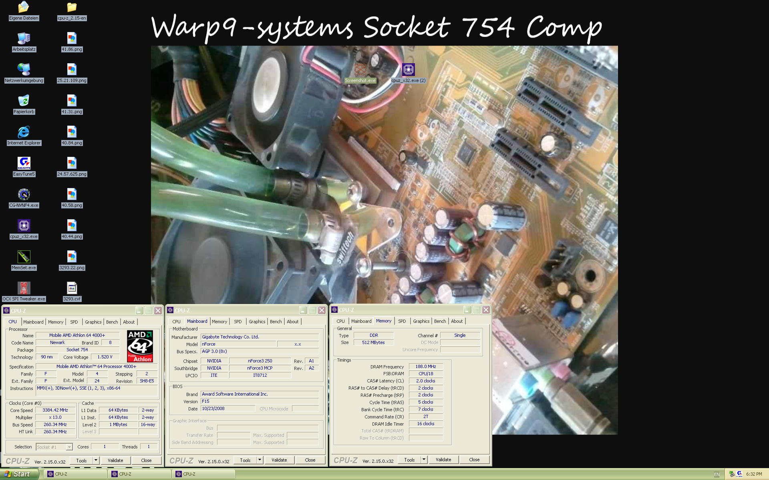Click the EN language indicator in tray
769x480 pixels.
[717, 474]
